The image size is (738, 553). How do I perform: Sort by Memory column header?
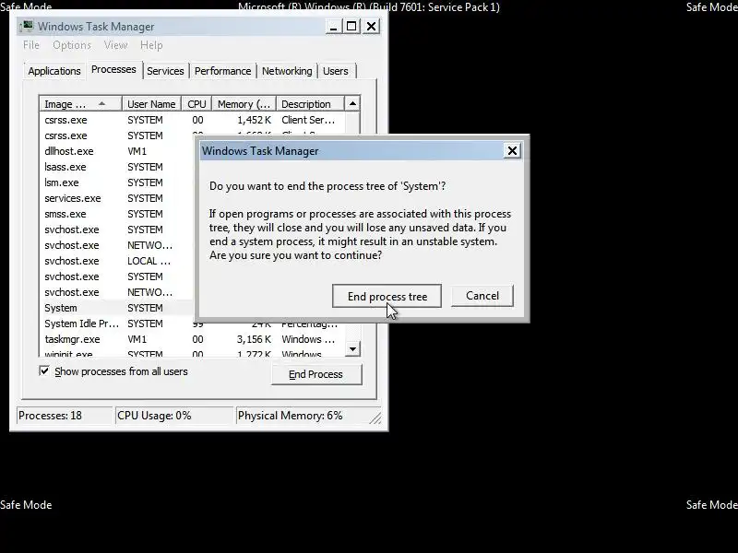pos(244,104)
